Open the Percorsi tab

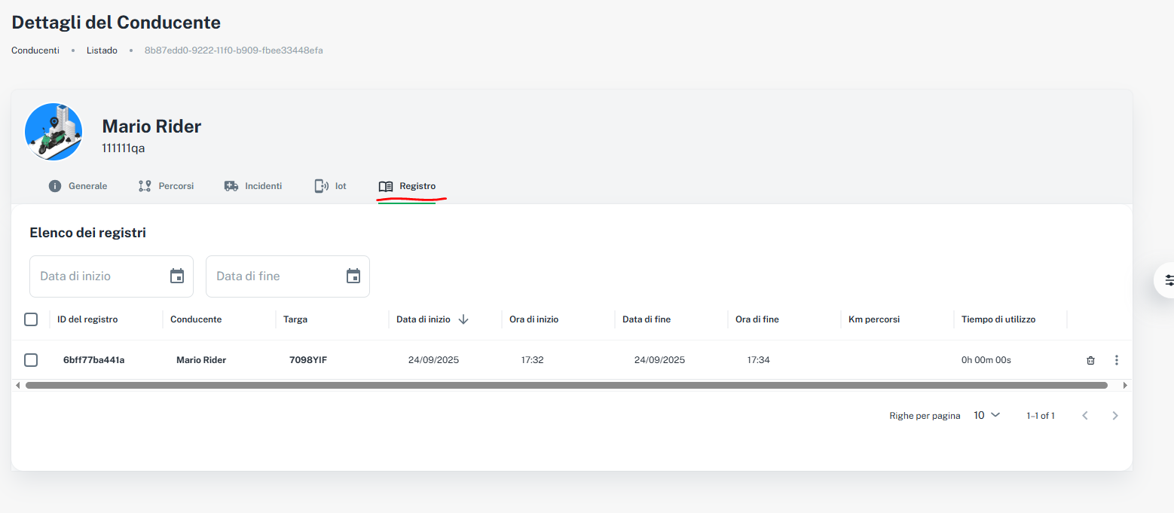(x=167, y=186)
